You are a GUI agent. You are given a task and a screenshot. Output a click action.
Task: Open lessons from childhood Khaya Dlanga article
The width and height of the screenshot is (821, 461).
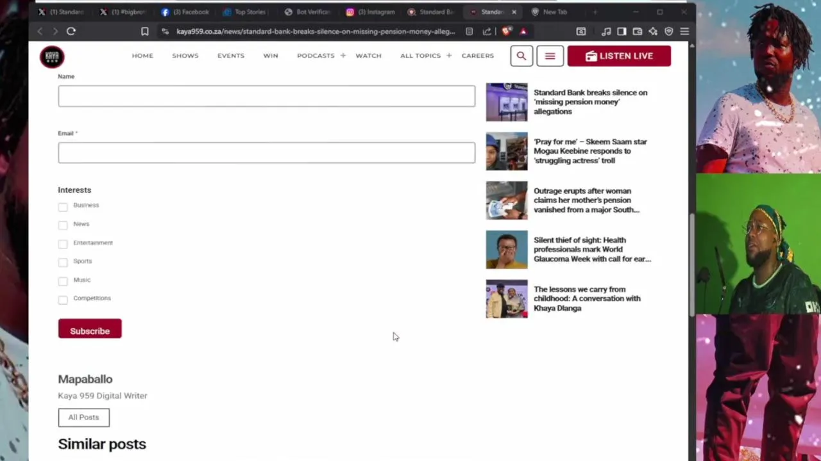pyautogui.click(x=587, y=298)
